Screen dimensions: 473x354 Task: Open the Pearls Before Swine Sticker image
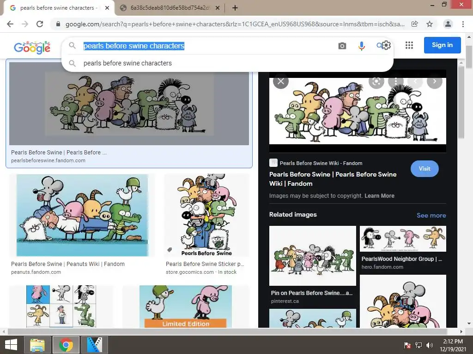pos(206,215)
